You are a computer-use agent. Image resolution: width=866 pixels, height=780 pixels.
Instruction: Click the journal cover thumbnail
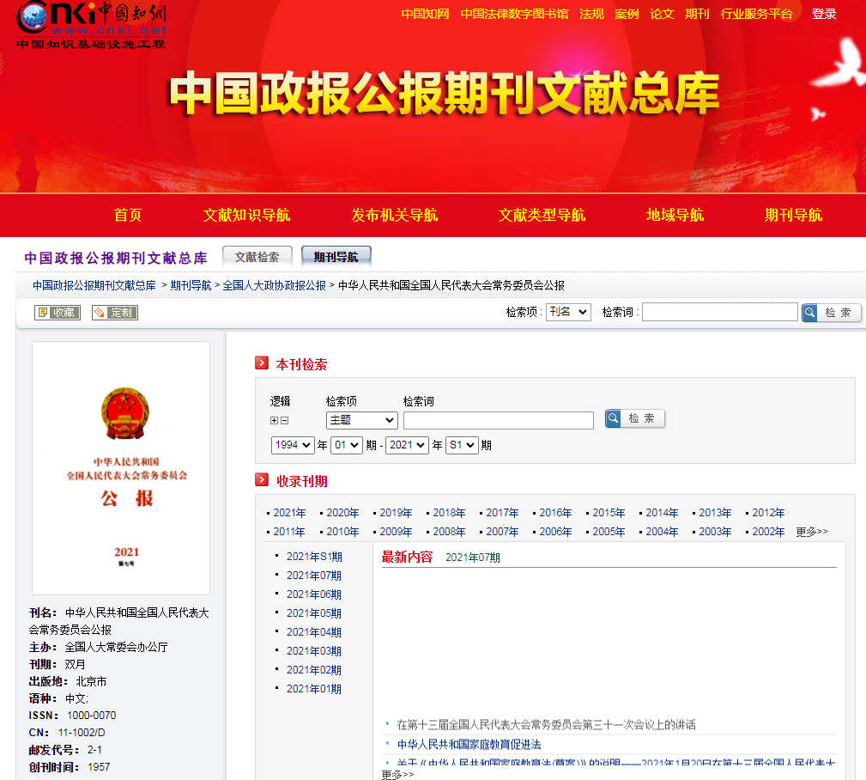coord(121,468)
